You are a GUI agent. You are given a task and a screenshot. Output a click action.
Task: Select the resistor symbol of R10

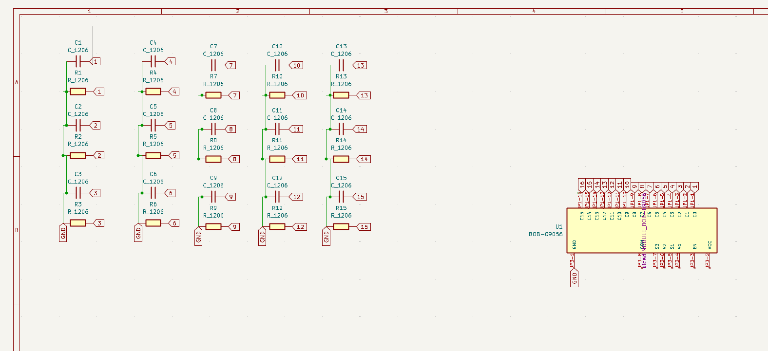click(x=277, y=95)
